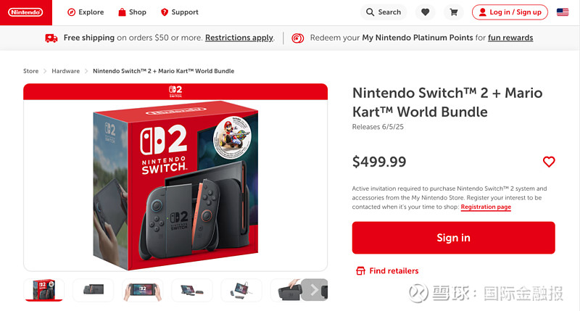Open the Registration page link
Screen dimensions: 580x311
[x=486, y=207]
